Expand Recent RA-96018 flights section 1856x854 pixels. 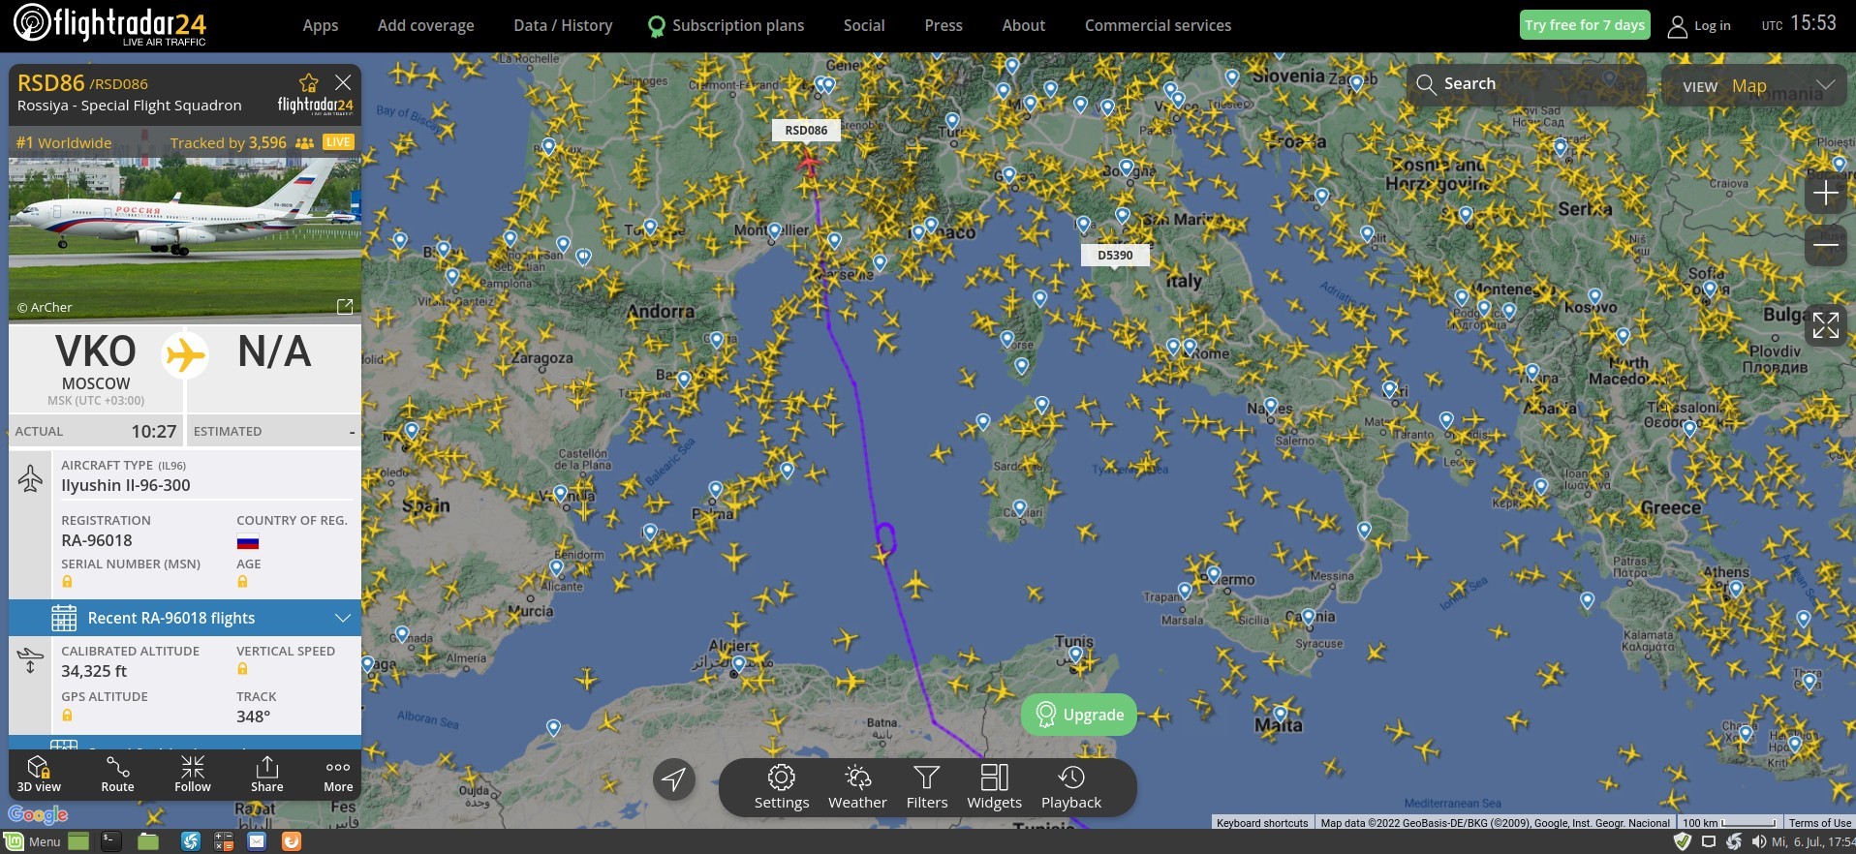tap(185, 618)
